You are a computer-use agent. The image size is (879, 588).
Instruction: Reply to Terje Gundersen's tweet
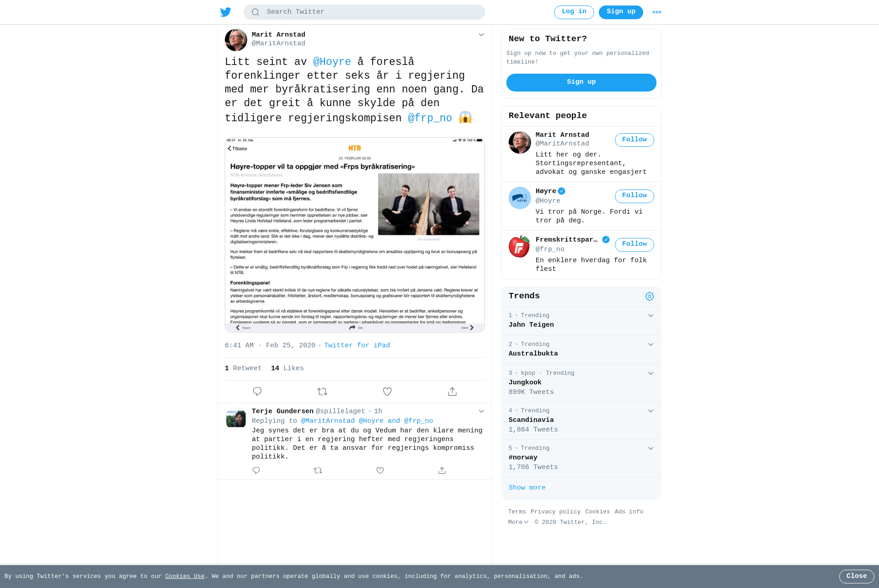tap(256, 470)
